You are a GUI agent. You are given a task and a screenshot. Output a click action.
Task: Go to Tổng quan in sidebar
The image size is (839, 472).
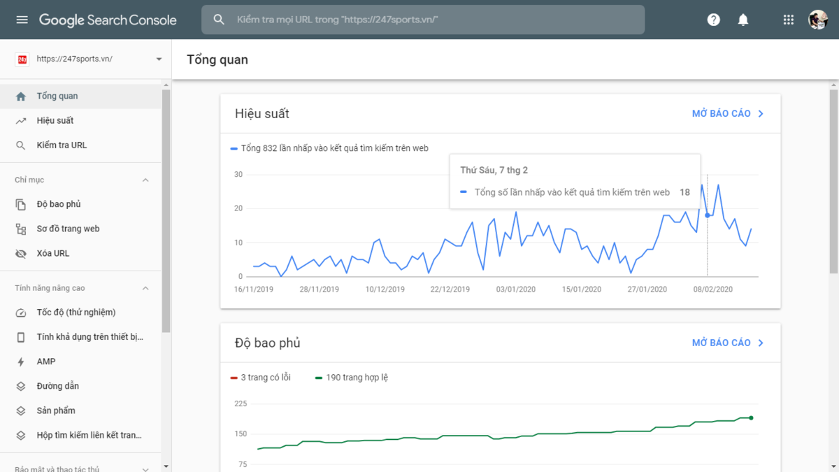(x=80, y=96)
